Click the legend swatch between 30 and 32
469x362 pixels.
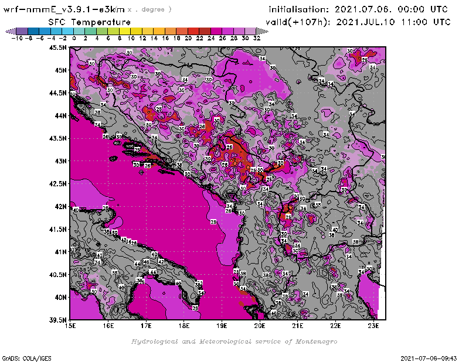click(250, 31)
